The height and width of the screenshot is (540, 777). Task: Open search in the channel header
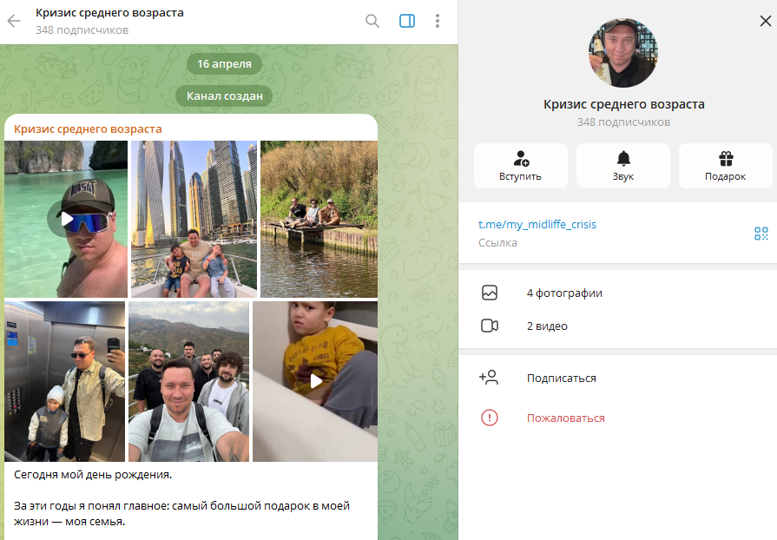pos(372,21)
